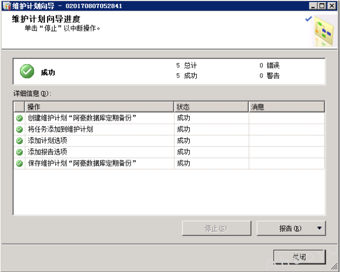Click the green check icon for 将任务添加到维护计划
This screenshot has height=272, width=340.
tap(19, 129)
